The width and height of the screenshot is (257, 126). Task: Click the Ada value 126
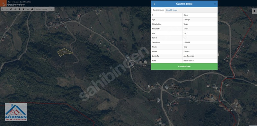click(x=200, y=33)
